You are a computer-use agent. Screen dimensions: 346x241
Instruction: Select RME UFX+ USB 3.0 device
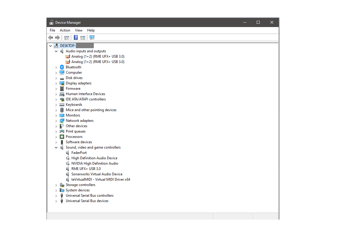pos(86,169)
